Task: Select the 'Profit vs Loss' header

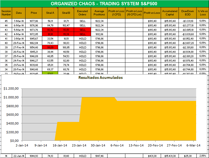Action: [152, 13]
